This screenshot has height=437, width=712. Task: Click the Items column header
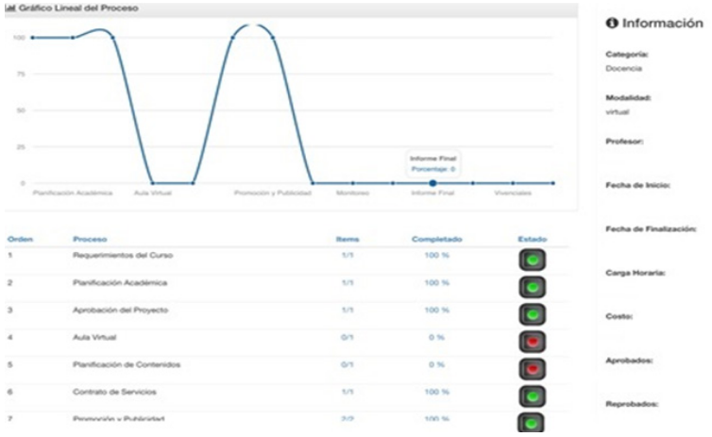pos(348,240)
